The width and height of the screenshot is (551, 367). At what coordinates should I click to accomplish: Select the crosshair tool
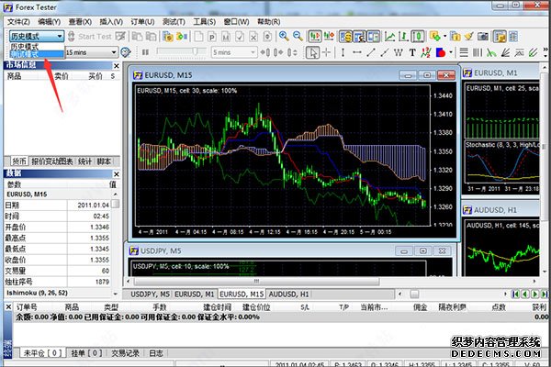(326, 52)
